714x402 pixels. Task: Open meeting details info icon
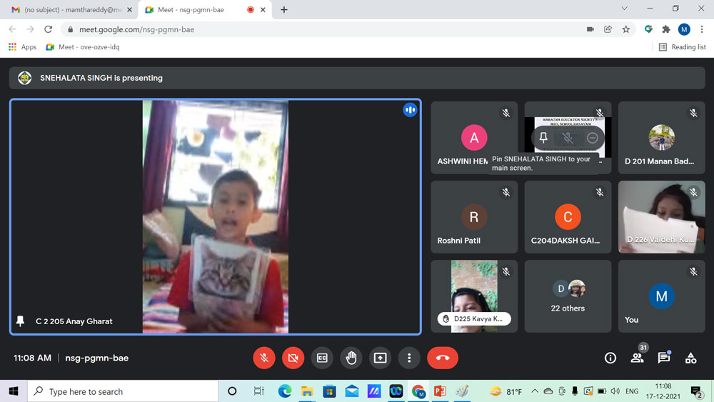tap(610, 358)
